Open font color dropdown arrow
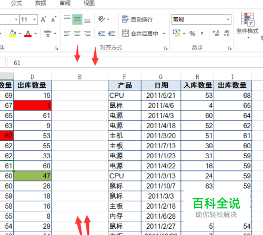This screenshot has width=263, height=235. click(x=35, y=33)
